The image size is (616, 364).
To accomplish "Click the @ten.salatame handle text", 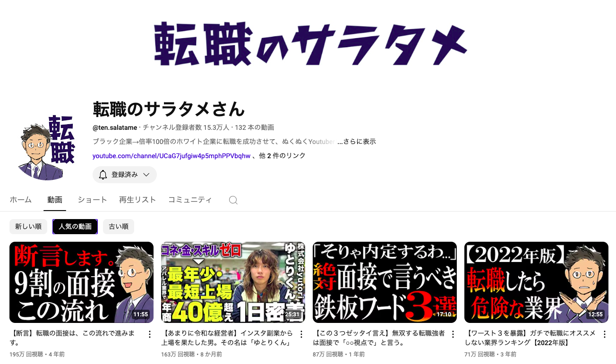I will point(115,127).
